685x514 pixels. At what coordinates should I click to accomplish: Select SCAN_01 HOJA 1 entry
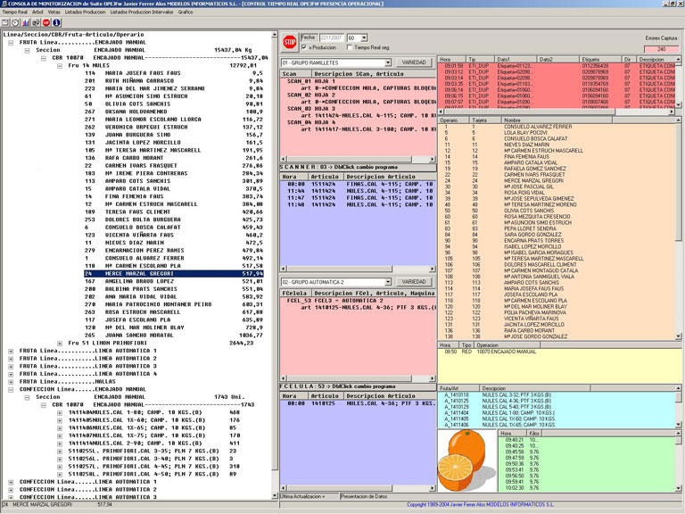[311, 81]
